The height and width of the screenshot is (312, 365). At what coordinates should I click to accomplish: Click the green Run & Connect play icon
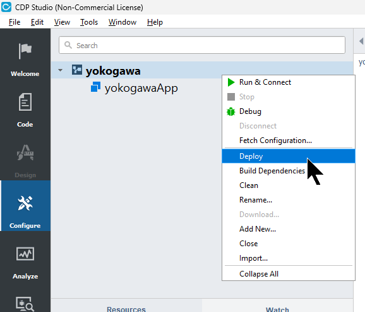point(231,82)
